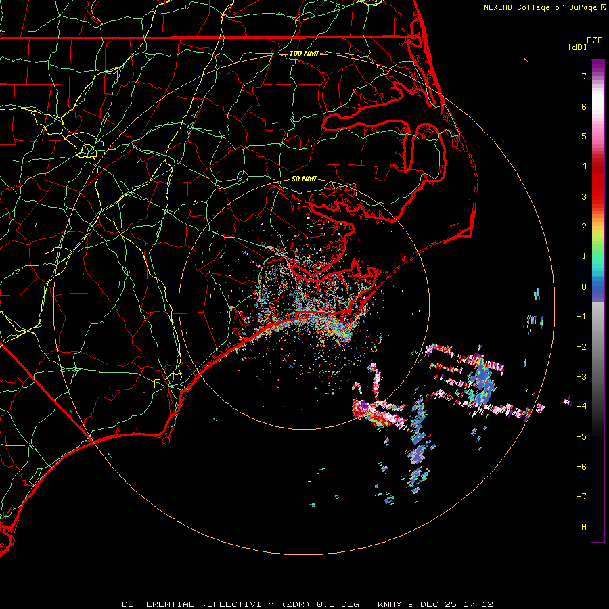The width and height of the screenshot is (609, 609).
Task: Click the 0 value on the color scale
Action: point(584,287)
